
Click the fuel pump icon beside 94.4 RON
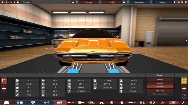pyautogui.click(x=95, y=87)
